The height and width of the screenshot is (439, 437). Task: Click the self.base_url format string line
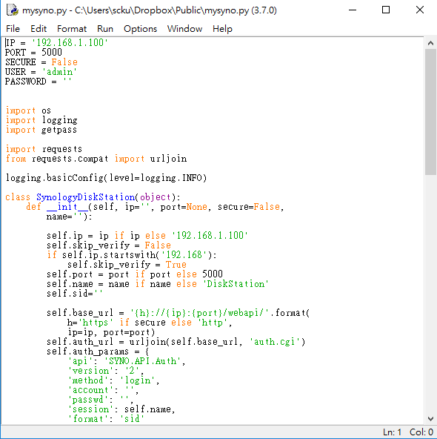[x=179, y=313]
